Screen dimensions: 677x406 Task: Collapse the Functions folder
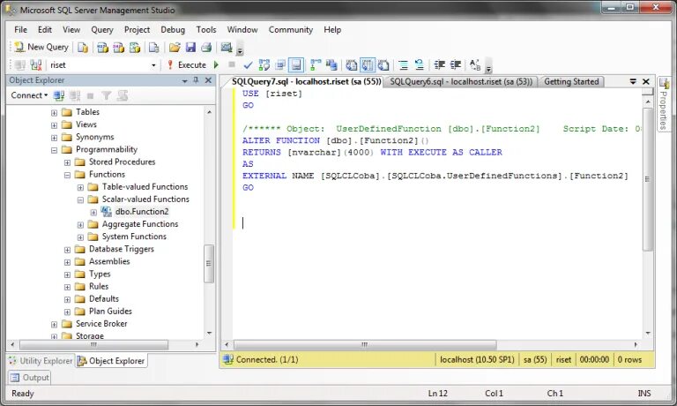[67, 175]
